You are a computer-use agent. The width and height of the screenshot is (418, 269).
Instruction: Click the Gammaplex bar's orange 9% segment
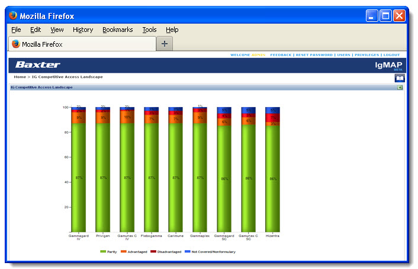point(200,118)
